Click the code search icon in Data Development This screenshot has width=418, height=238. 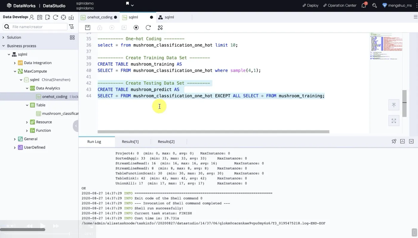click(x=40, y=17)
